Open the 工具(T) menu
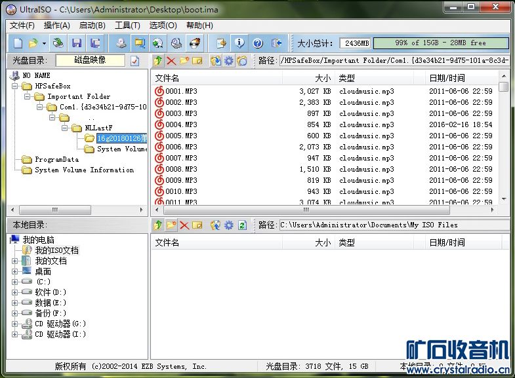Viewport: 515px width, 378px height. [127, 26]
